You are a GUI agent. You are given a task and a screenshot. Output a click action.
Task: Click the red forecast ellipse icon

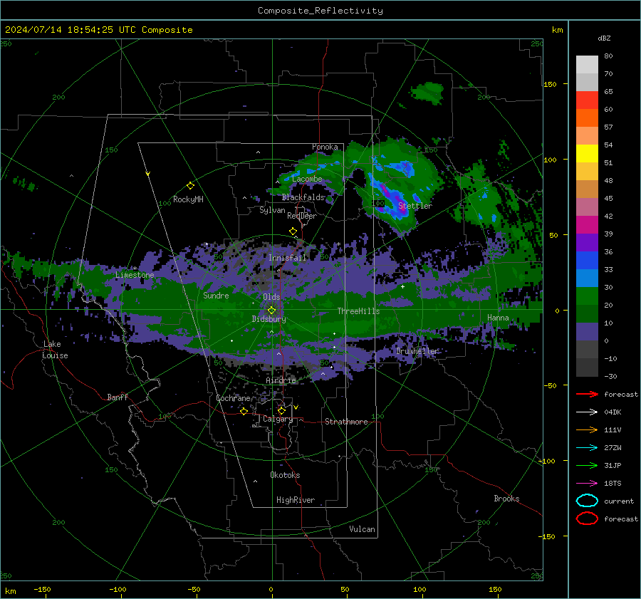click(587, 519)
